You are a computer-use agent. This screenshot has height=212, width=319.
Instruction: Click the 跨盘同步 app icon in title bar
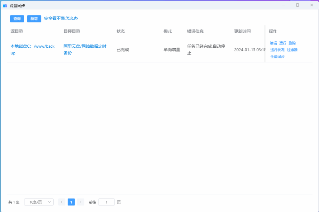pyautogui.click(x=4, y=5)
